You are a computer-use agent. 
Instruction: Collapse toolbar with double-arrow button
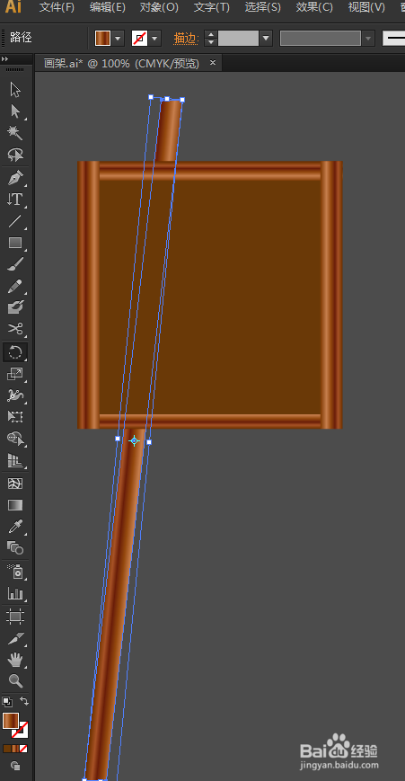5,58
